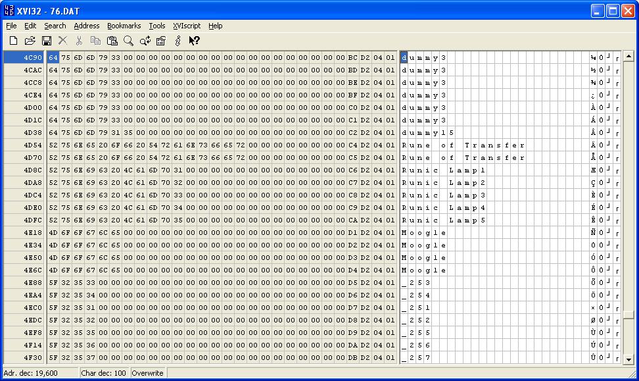Click the Cut scissors icon
Image resolution: width=639 pixels, height=381 pixels.
coord(79,40)
